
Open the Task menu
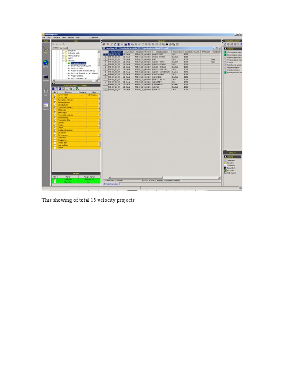point(48,38)
